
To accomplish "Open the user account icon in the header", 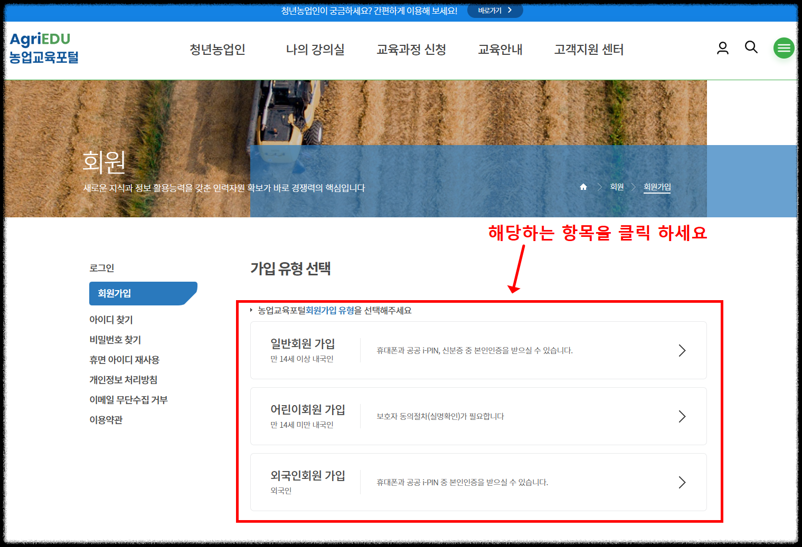I will [722, 47].
